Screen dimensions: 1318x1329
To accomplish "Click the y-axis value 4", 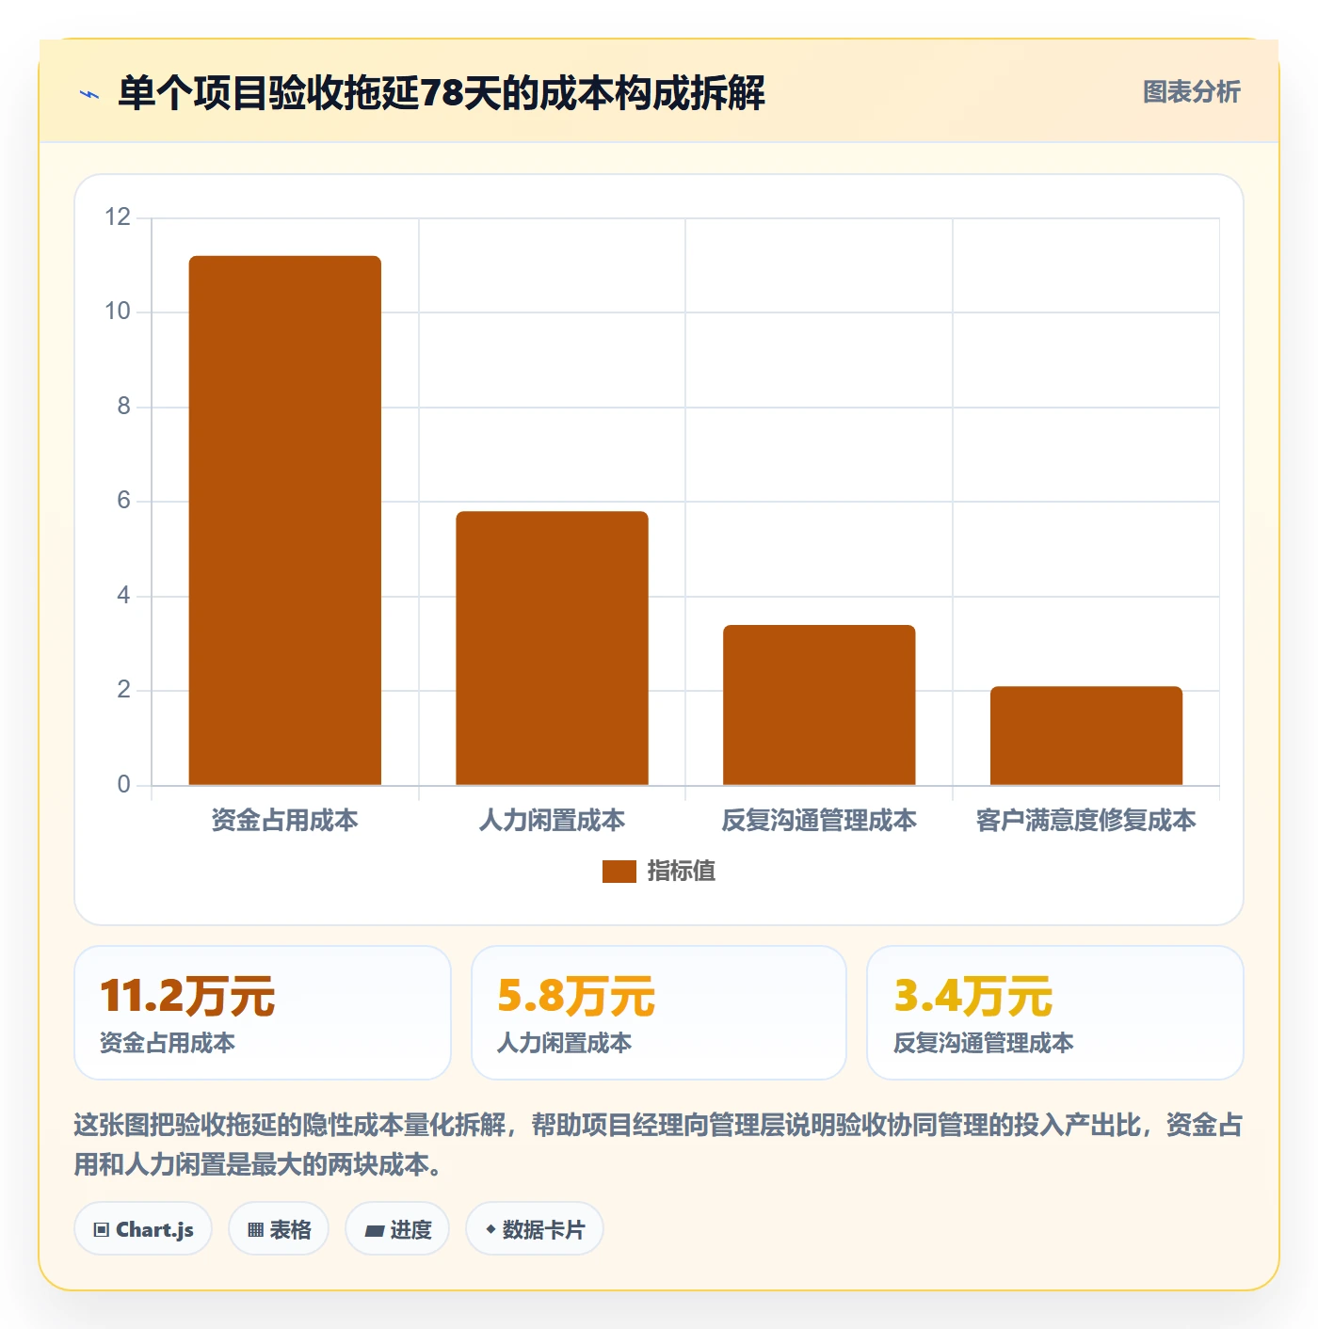I will click(123, 596).
